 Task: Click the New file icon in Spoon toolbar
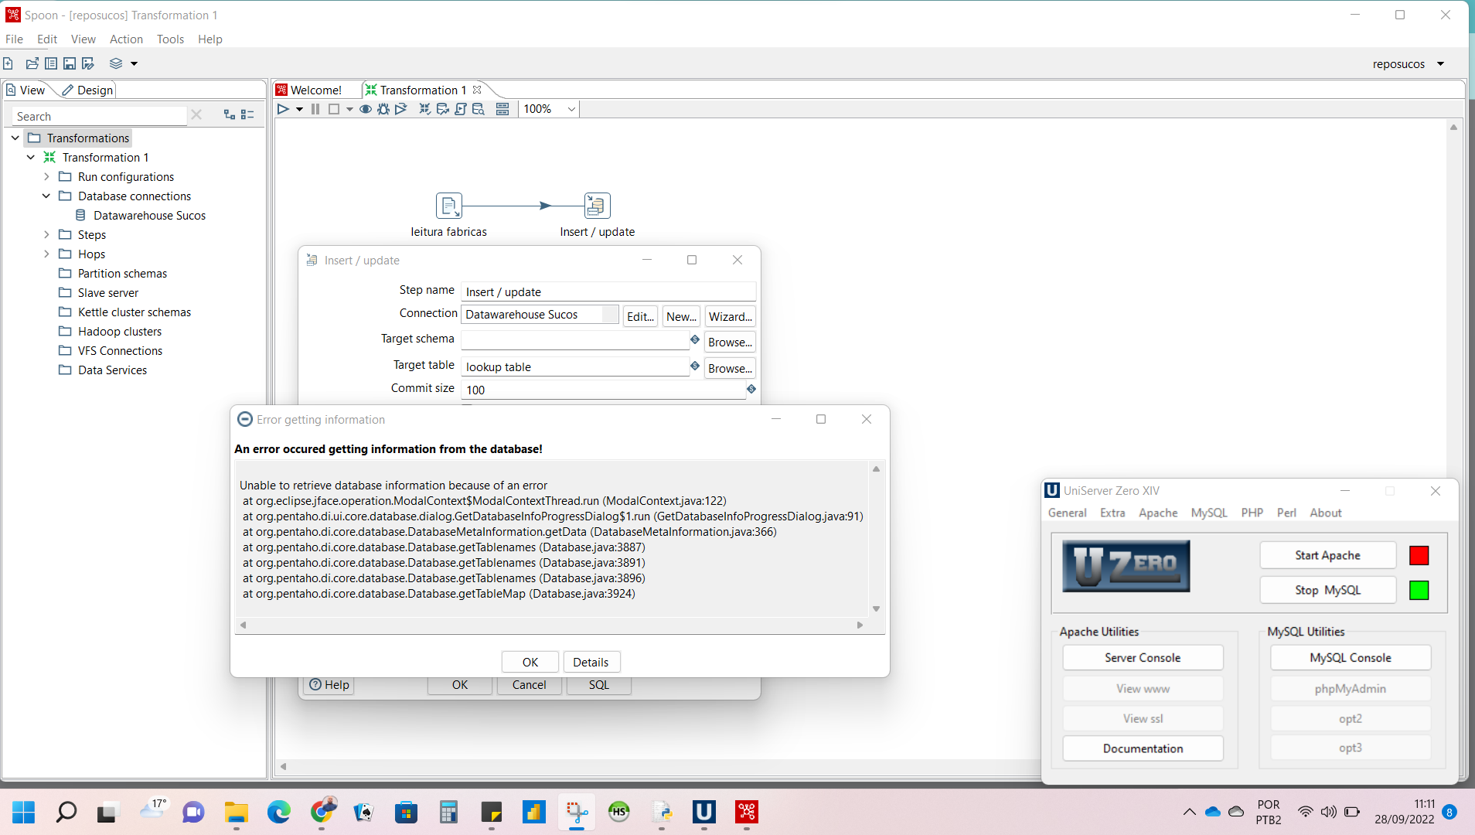pos(8,63)
